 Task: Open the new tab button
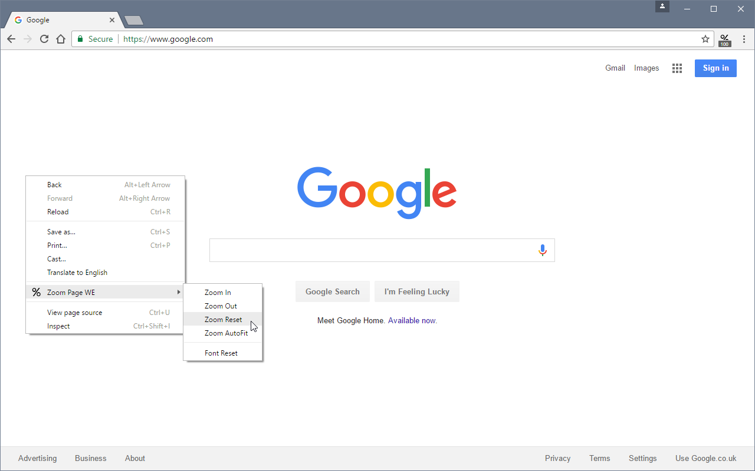tap(134, 21)
